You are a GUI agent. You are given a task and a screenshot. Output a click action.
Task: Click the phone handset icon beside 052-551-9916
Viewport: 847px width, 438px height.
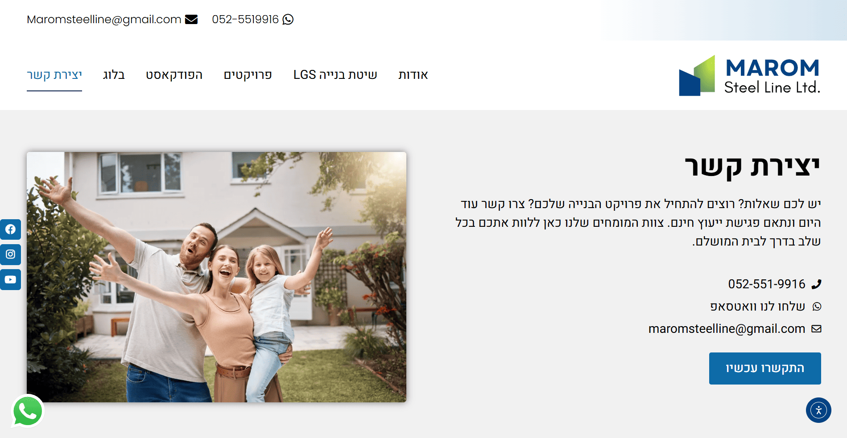pyautogui.click(x=816, y=284)
